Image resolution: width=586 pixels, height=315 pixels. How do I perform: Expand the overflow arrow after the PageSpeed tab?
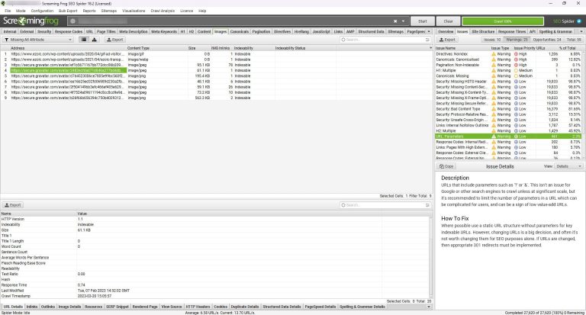[429, 32]
